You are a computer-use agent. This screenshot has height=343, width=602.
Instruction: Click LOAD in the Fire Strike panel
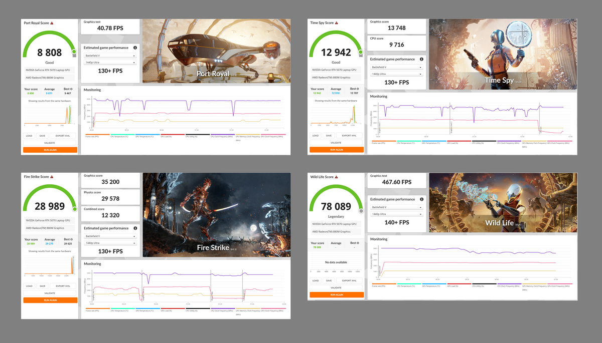click(x=29, y=286)
